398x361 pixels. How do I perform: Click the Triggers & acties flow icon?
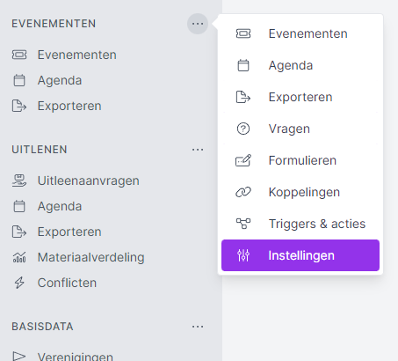[x=243, y=224]
